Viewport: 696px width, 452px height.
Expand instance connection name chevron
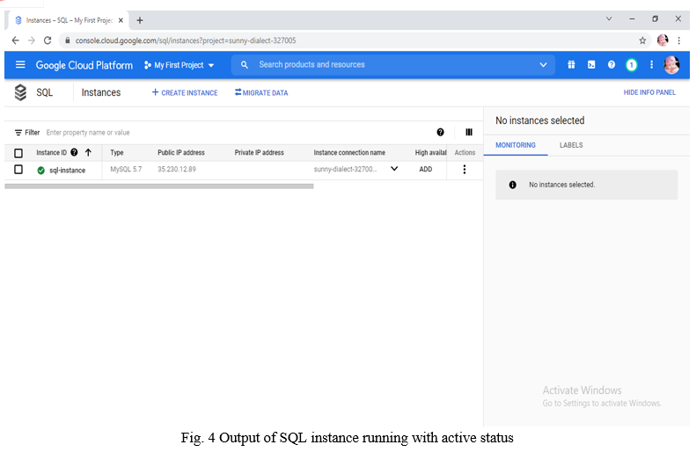pos(393,169)
